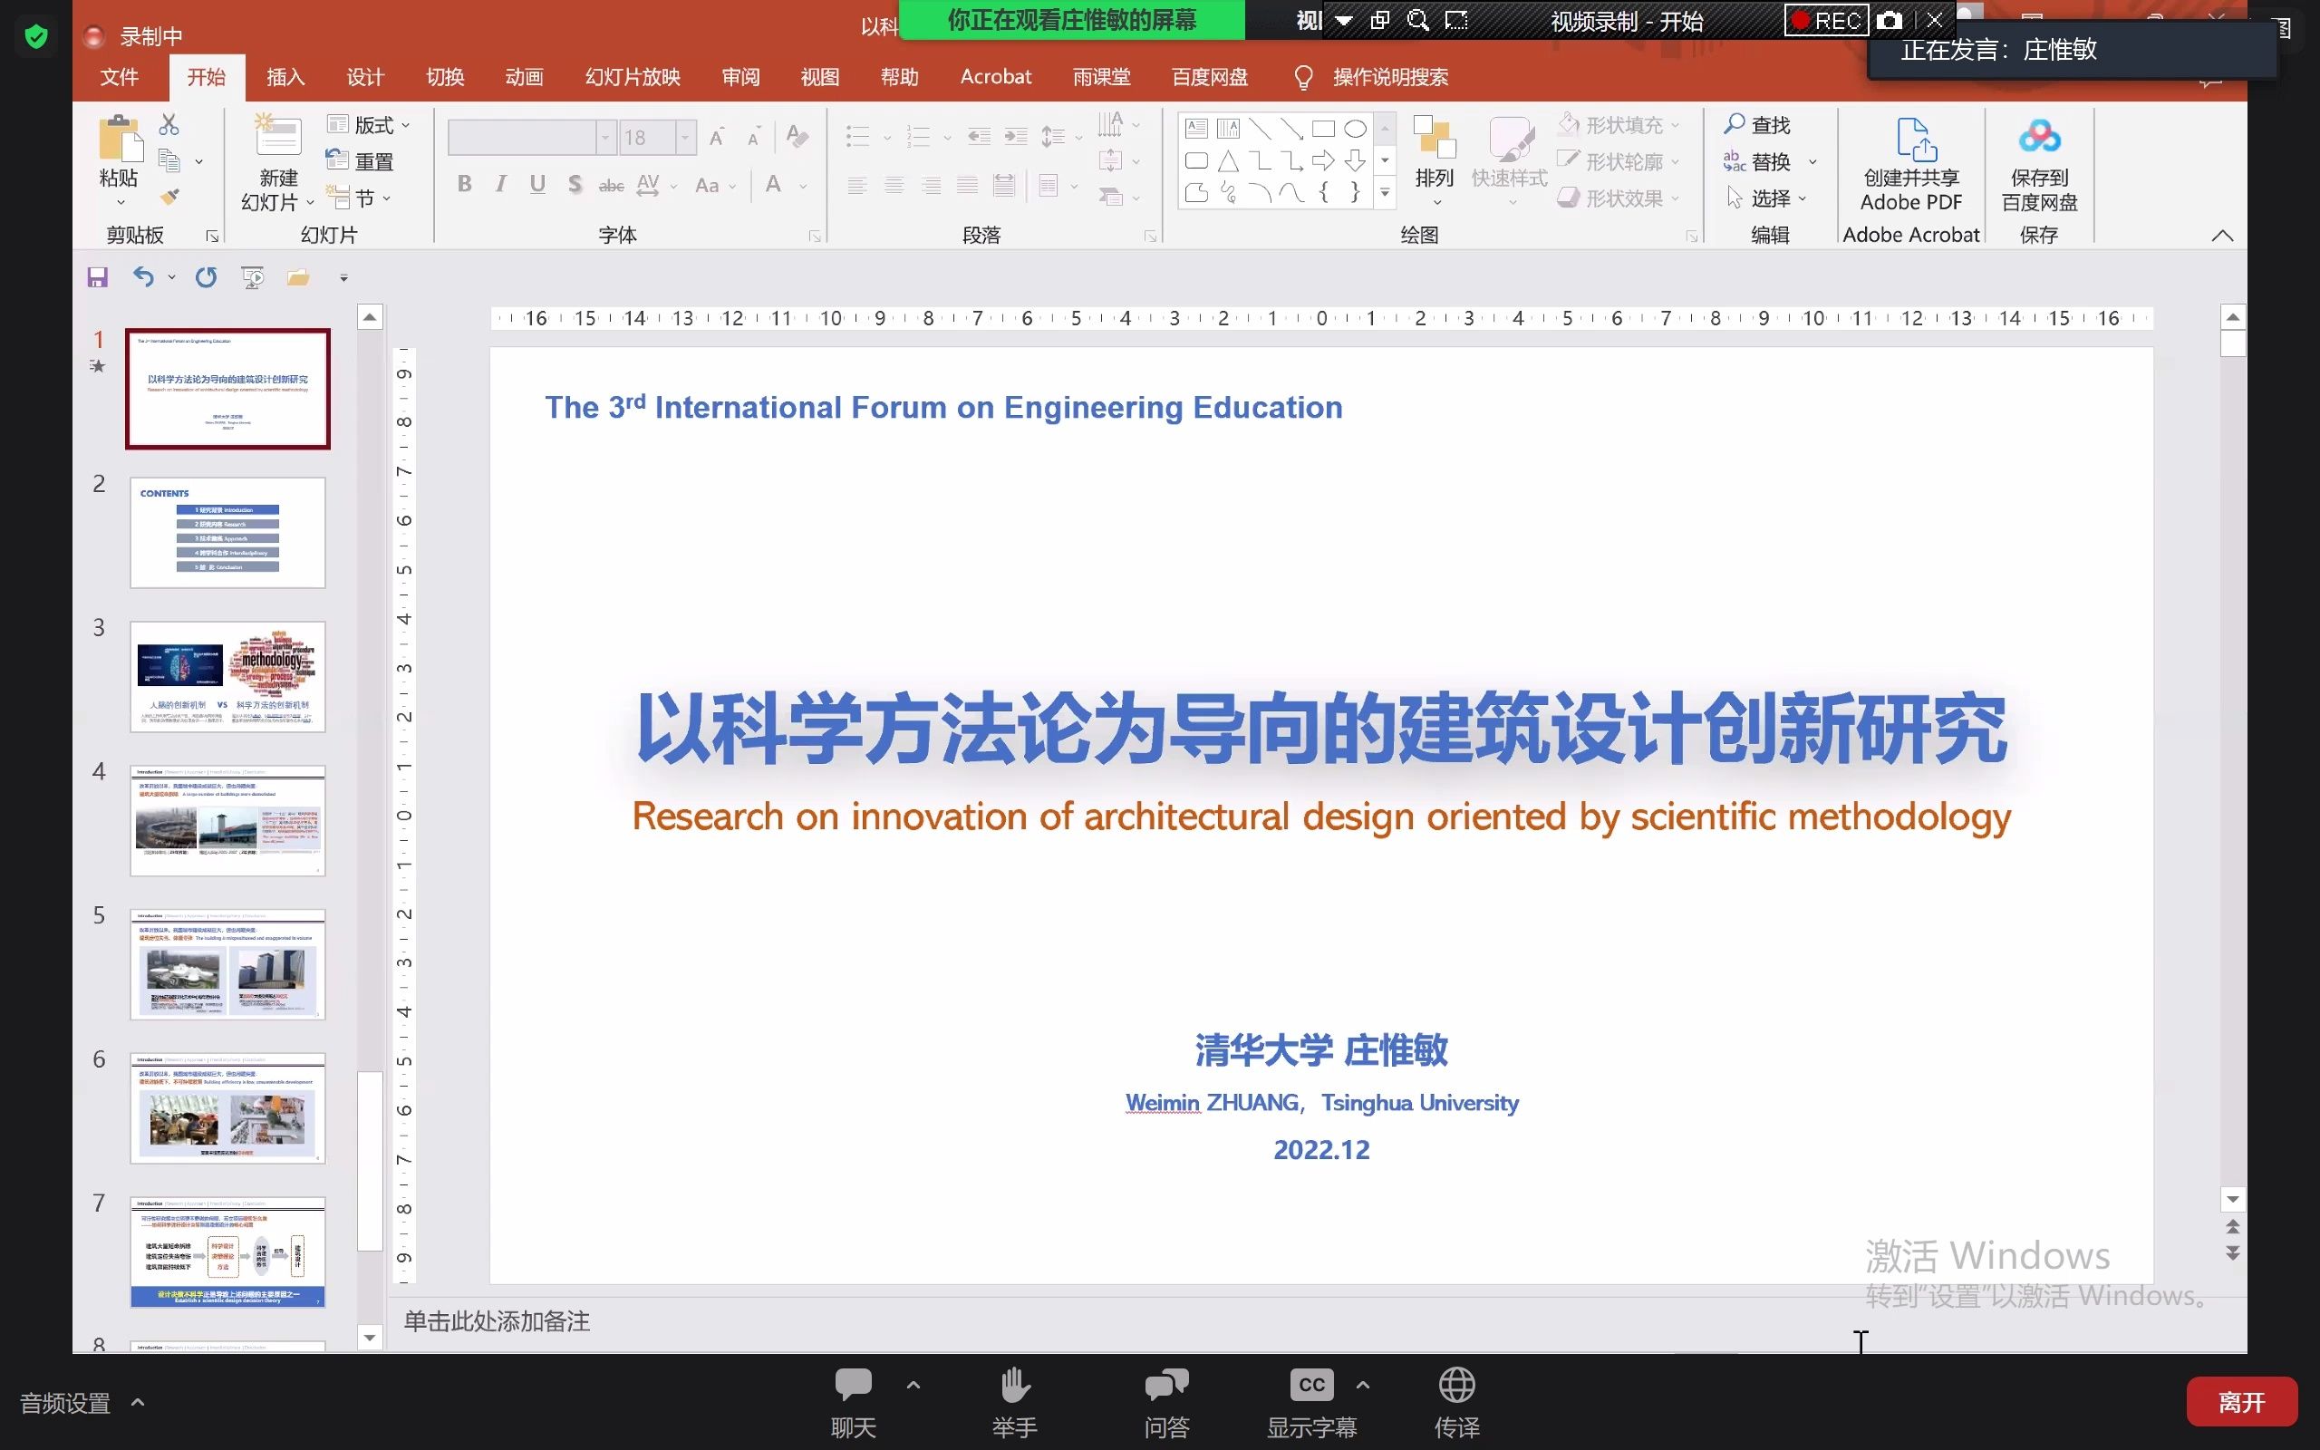
Task: Toggle italic formatting
Action: coord(500,183)
